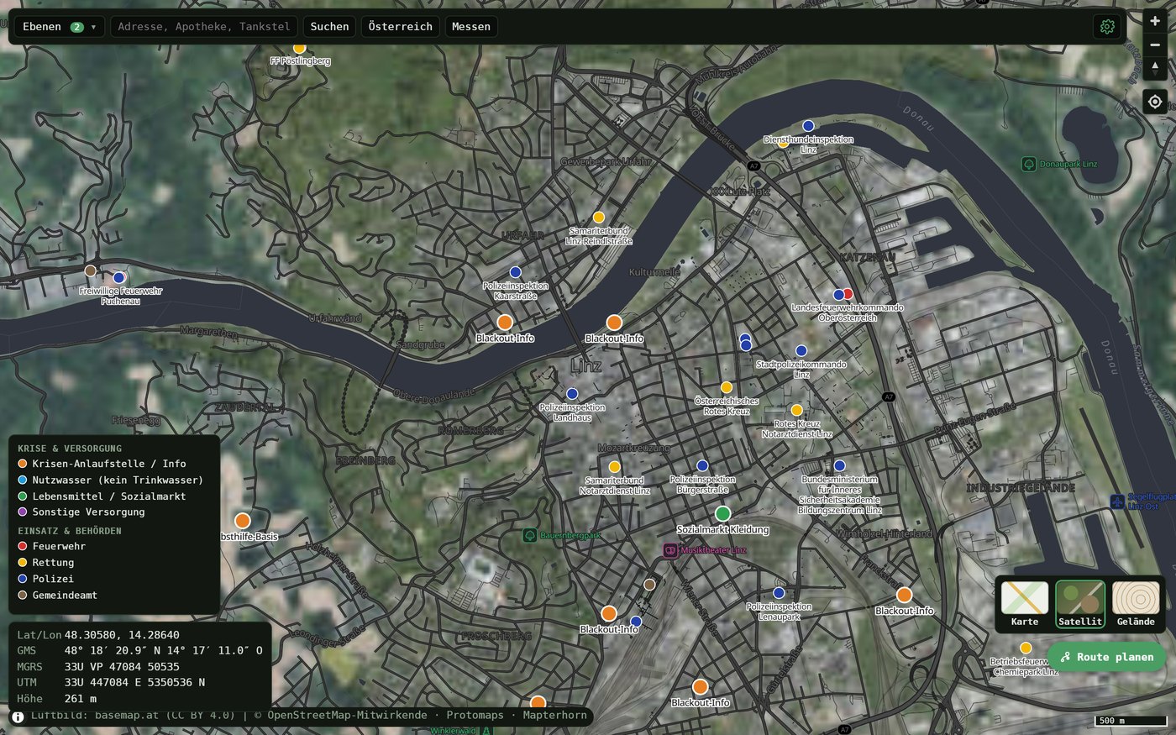Open the Musiktheater Linz marker icon

[670, 550]
